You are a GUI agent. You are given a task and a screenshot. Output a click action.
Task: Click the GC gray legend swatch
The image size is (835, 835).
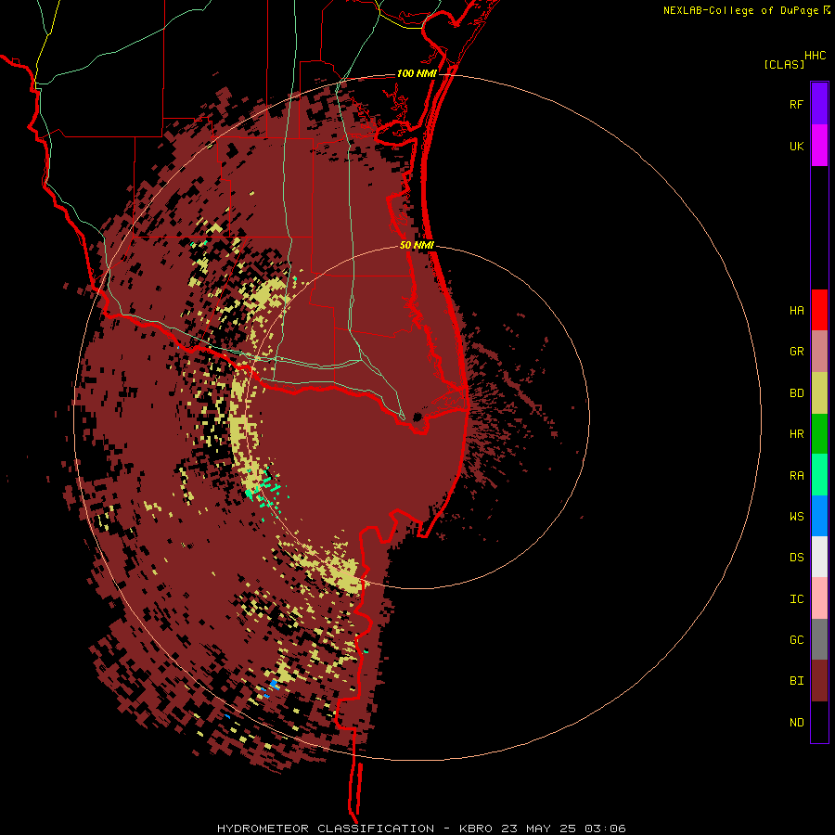coord(819,639)
